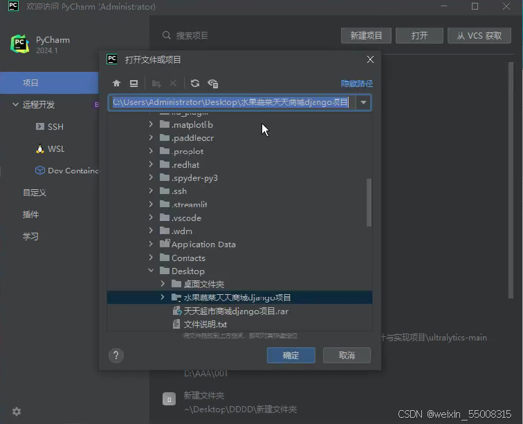Click the file tree vertical scrollbar
The height and width of the screenshot is (424, 523).
pyautogui.click(x=369, y=202)
